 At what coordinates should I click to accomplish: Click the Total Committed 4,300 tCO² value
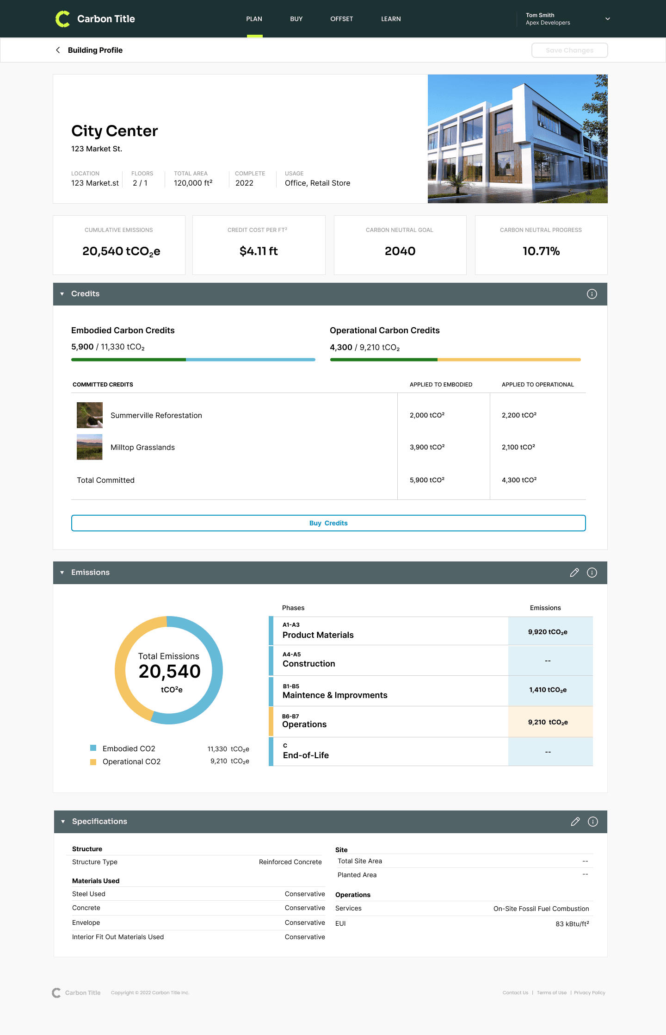tap(519, 480)
